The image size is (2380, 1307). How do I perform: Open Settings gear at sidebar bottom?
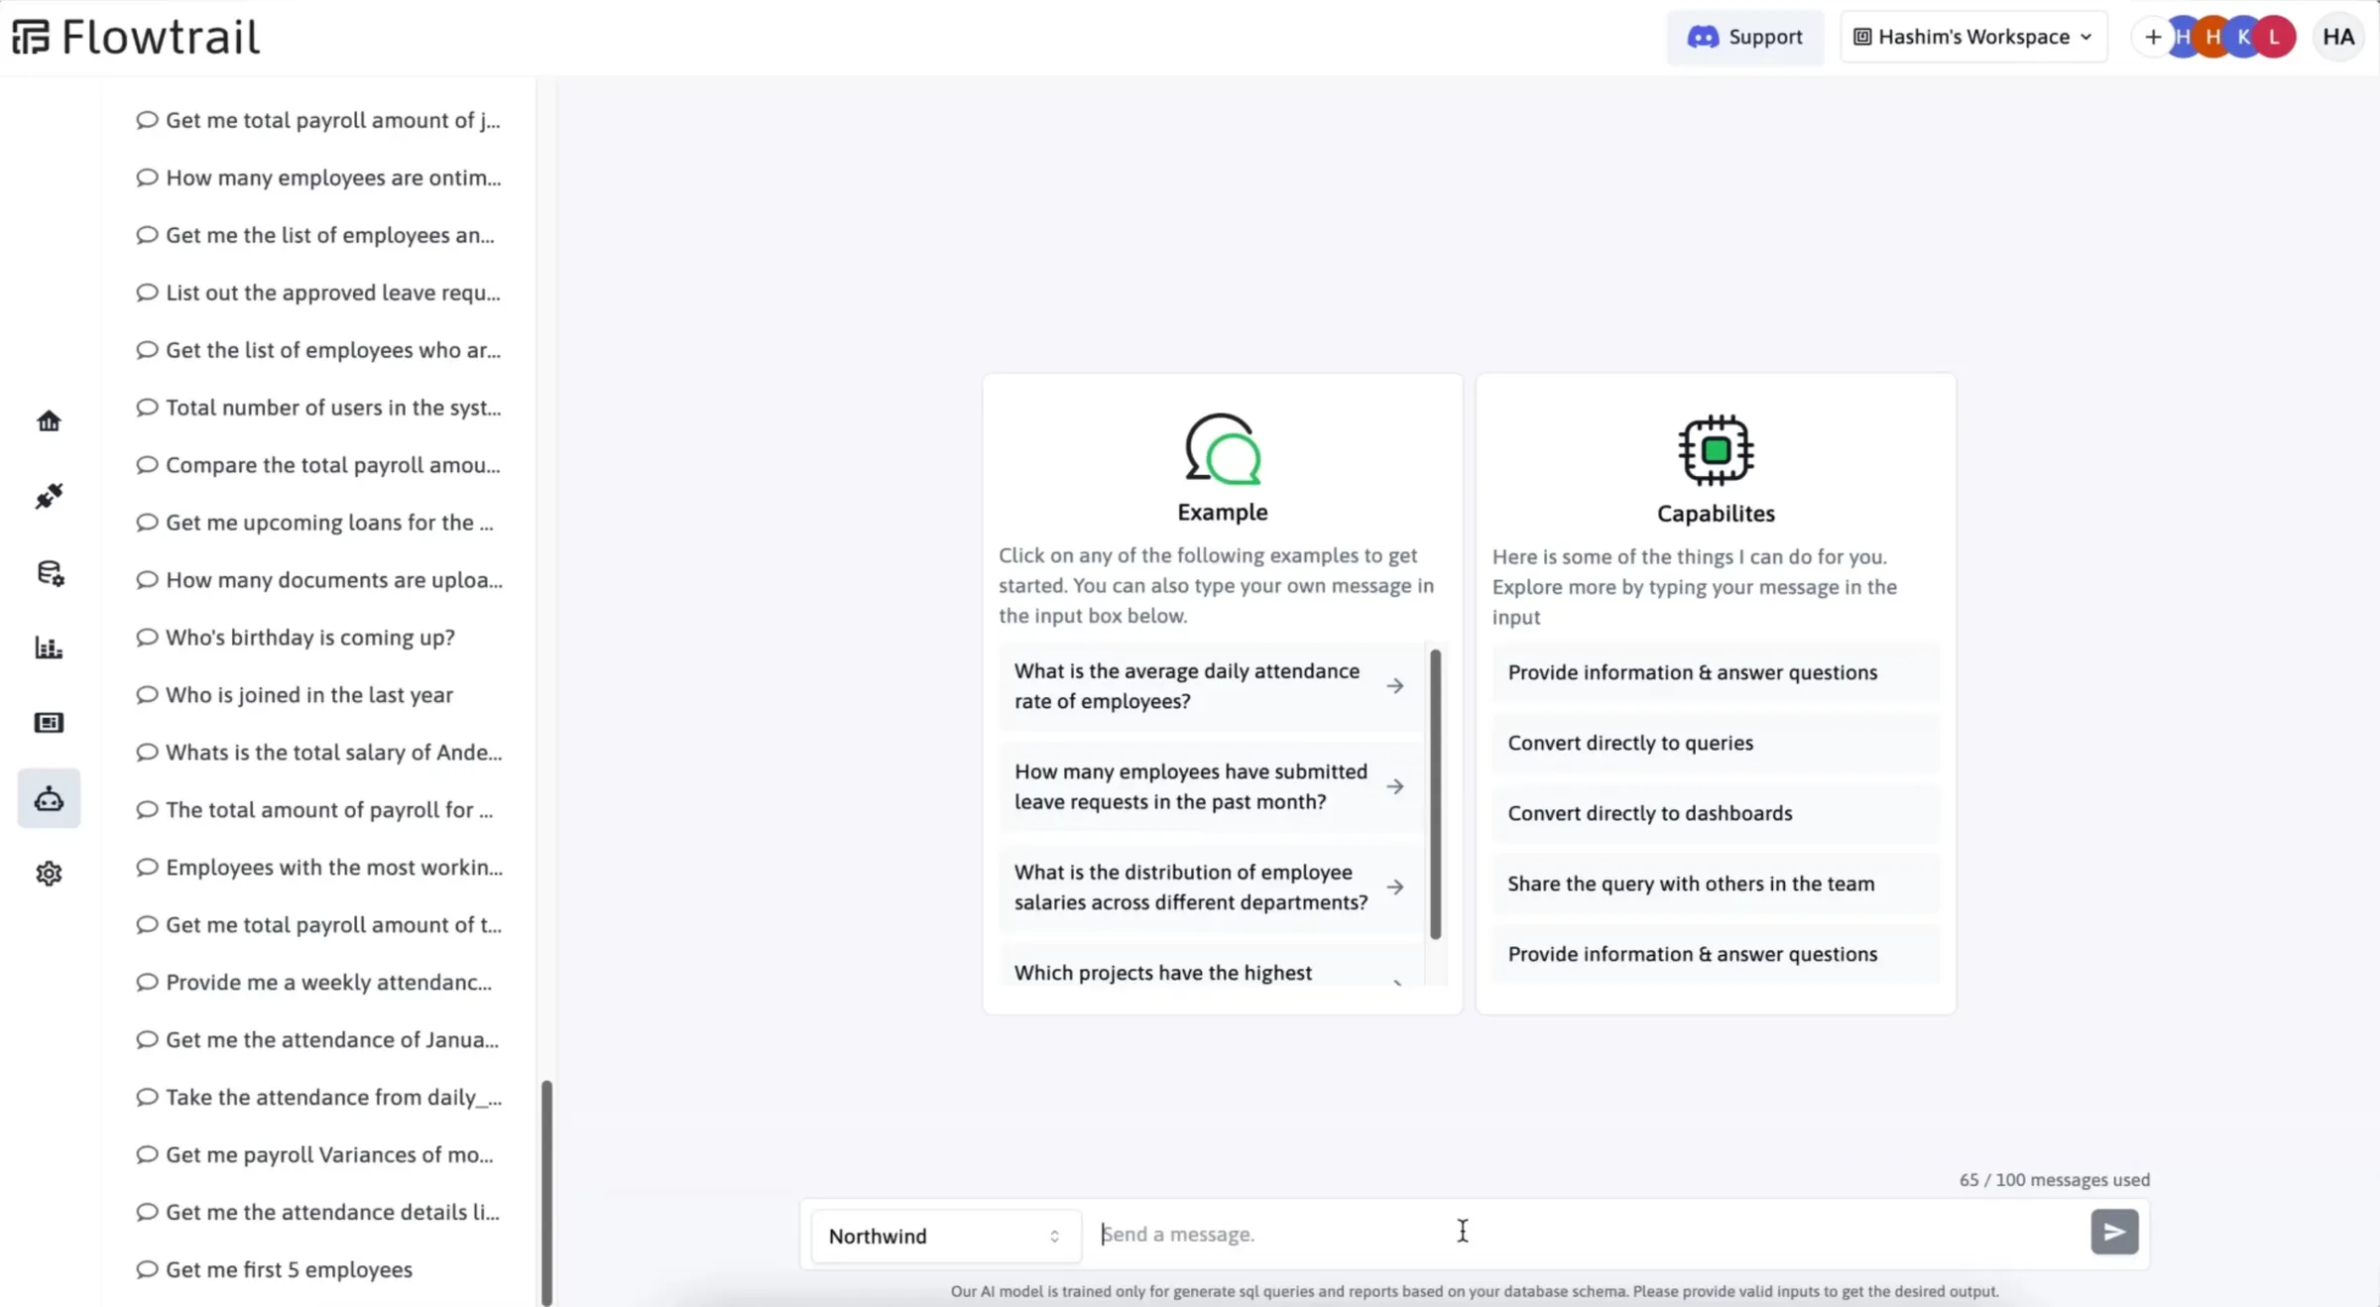pyautogui.click(x=49, y=873)
